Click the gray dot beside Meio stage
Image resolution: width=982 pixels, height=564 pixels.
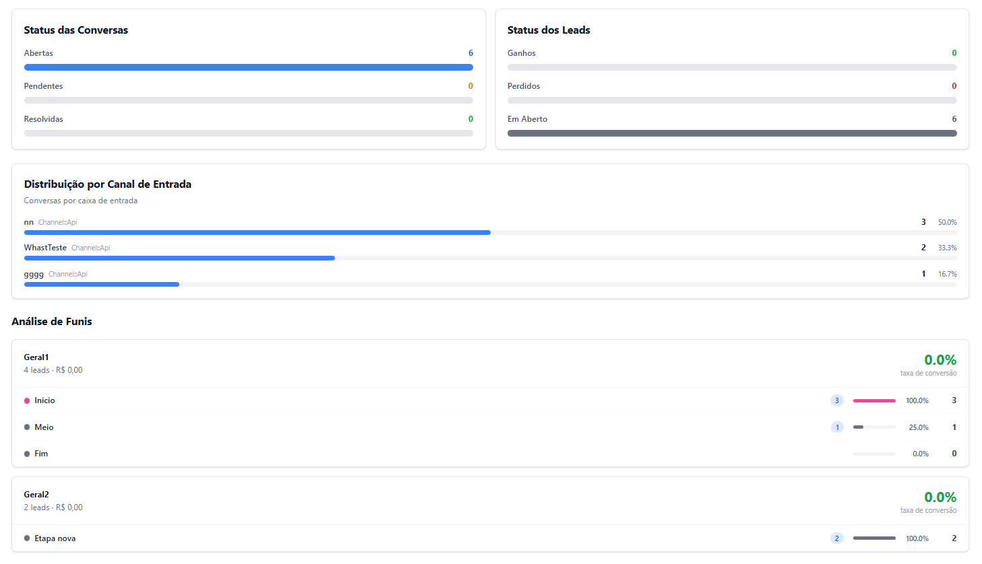27,427
